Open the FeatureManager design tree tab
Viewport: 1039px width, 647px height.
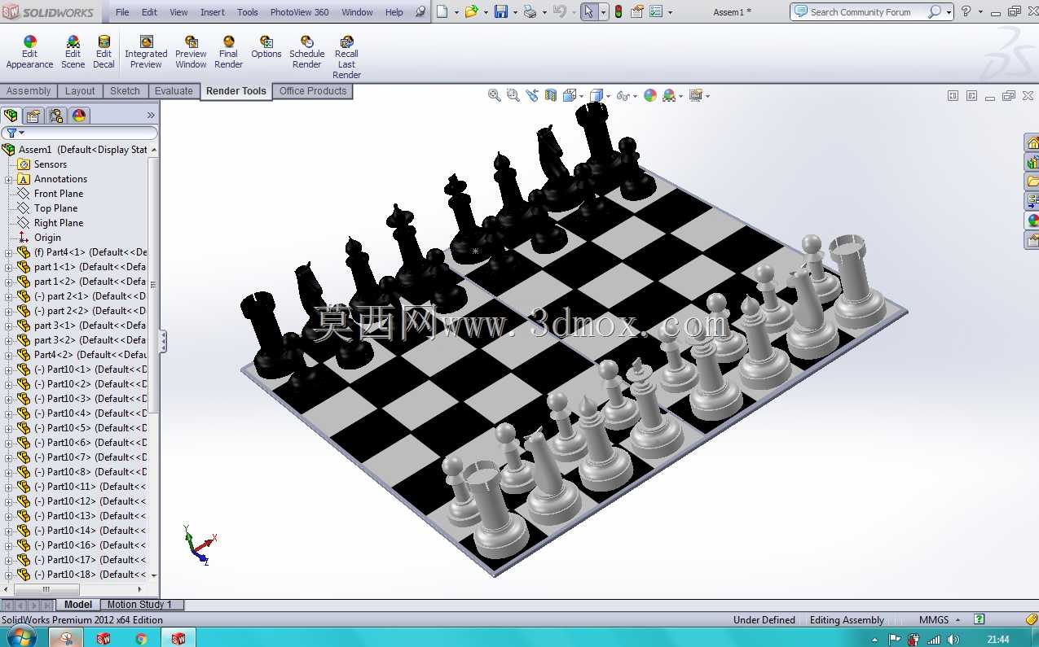click(11, 116)
